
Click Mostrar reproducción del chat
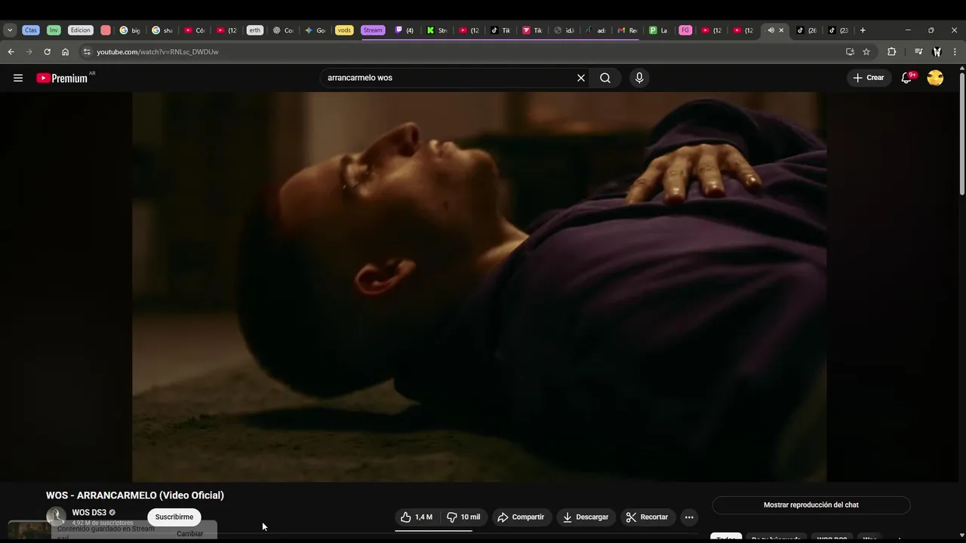click(811, 505)
